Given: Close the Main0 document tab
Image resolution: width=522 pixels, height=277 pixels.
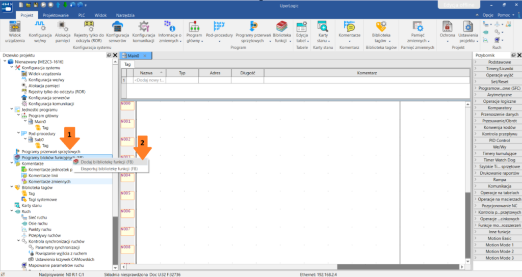Looking at the screenshot, I should pos(145,56).
